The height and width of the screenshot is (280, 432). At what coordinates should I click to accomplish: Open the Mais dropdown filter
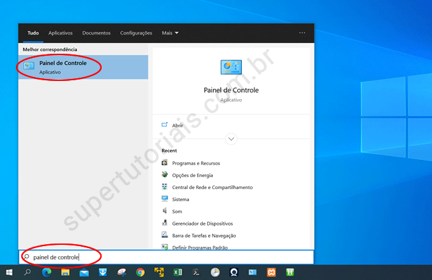click(x=170, y=33)
